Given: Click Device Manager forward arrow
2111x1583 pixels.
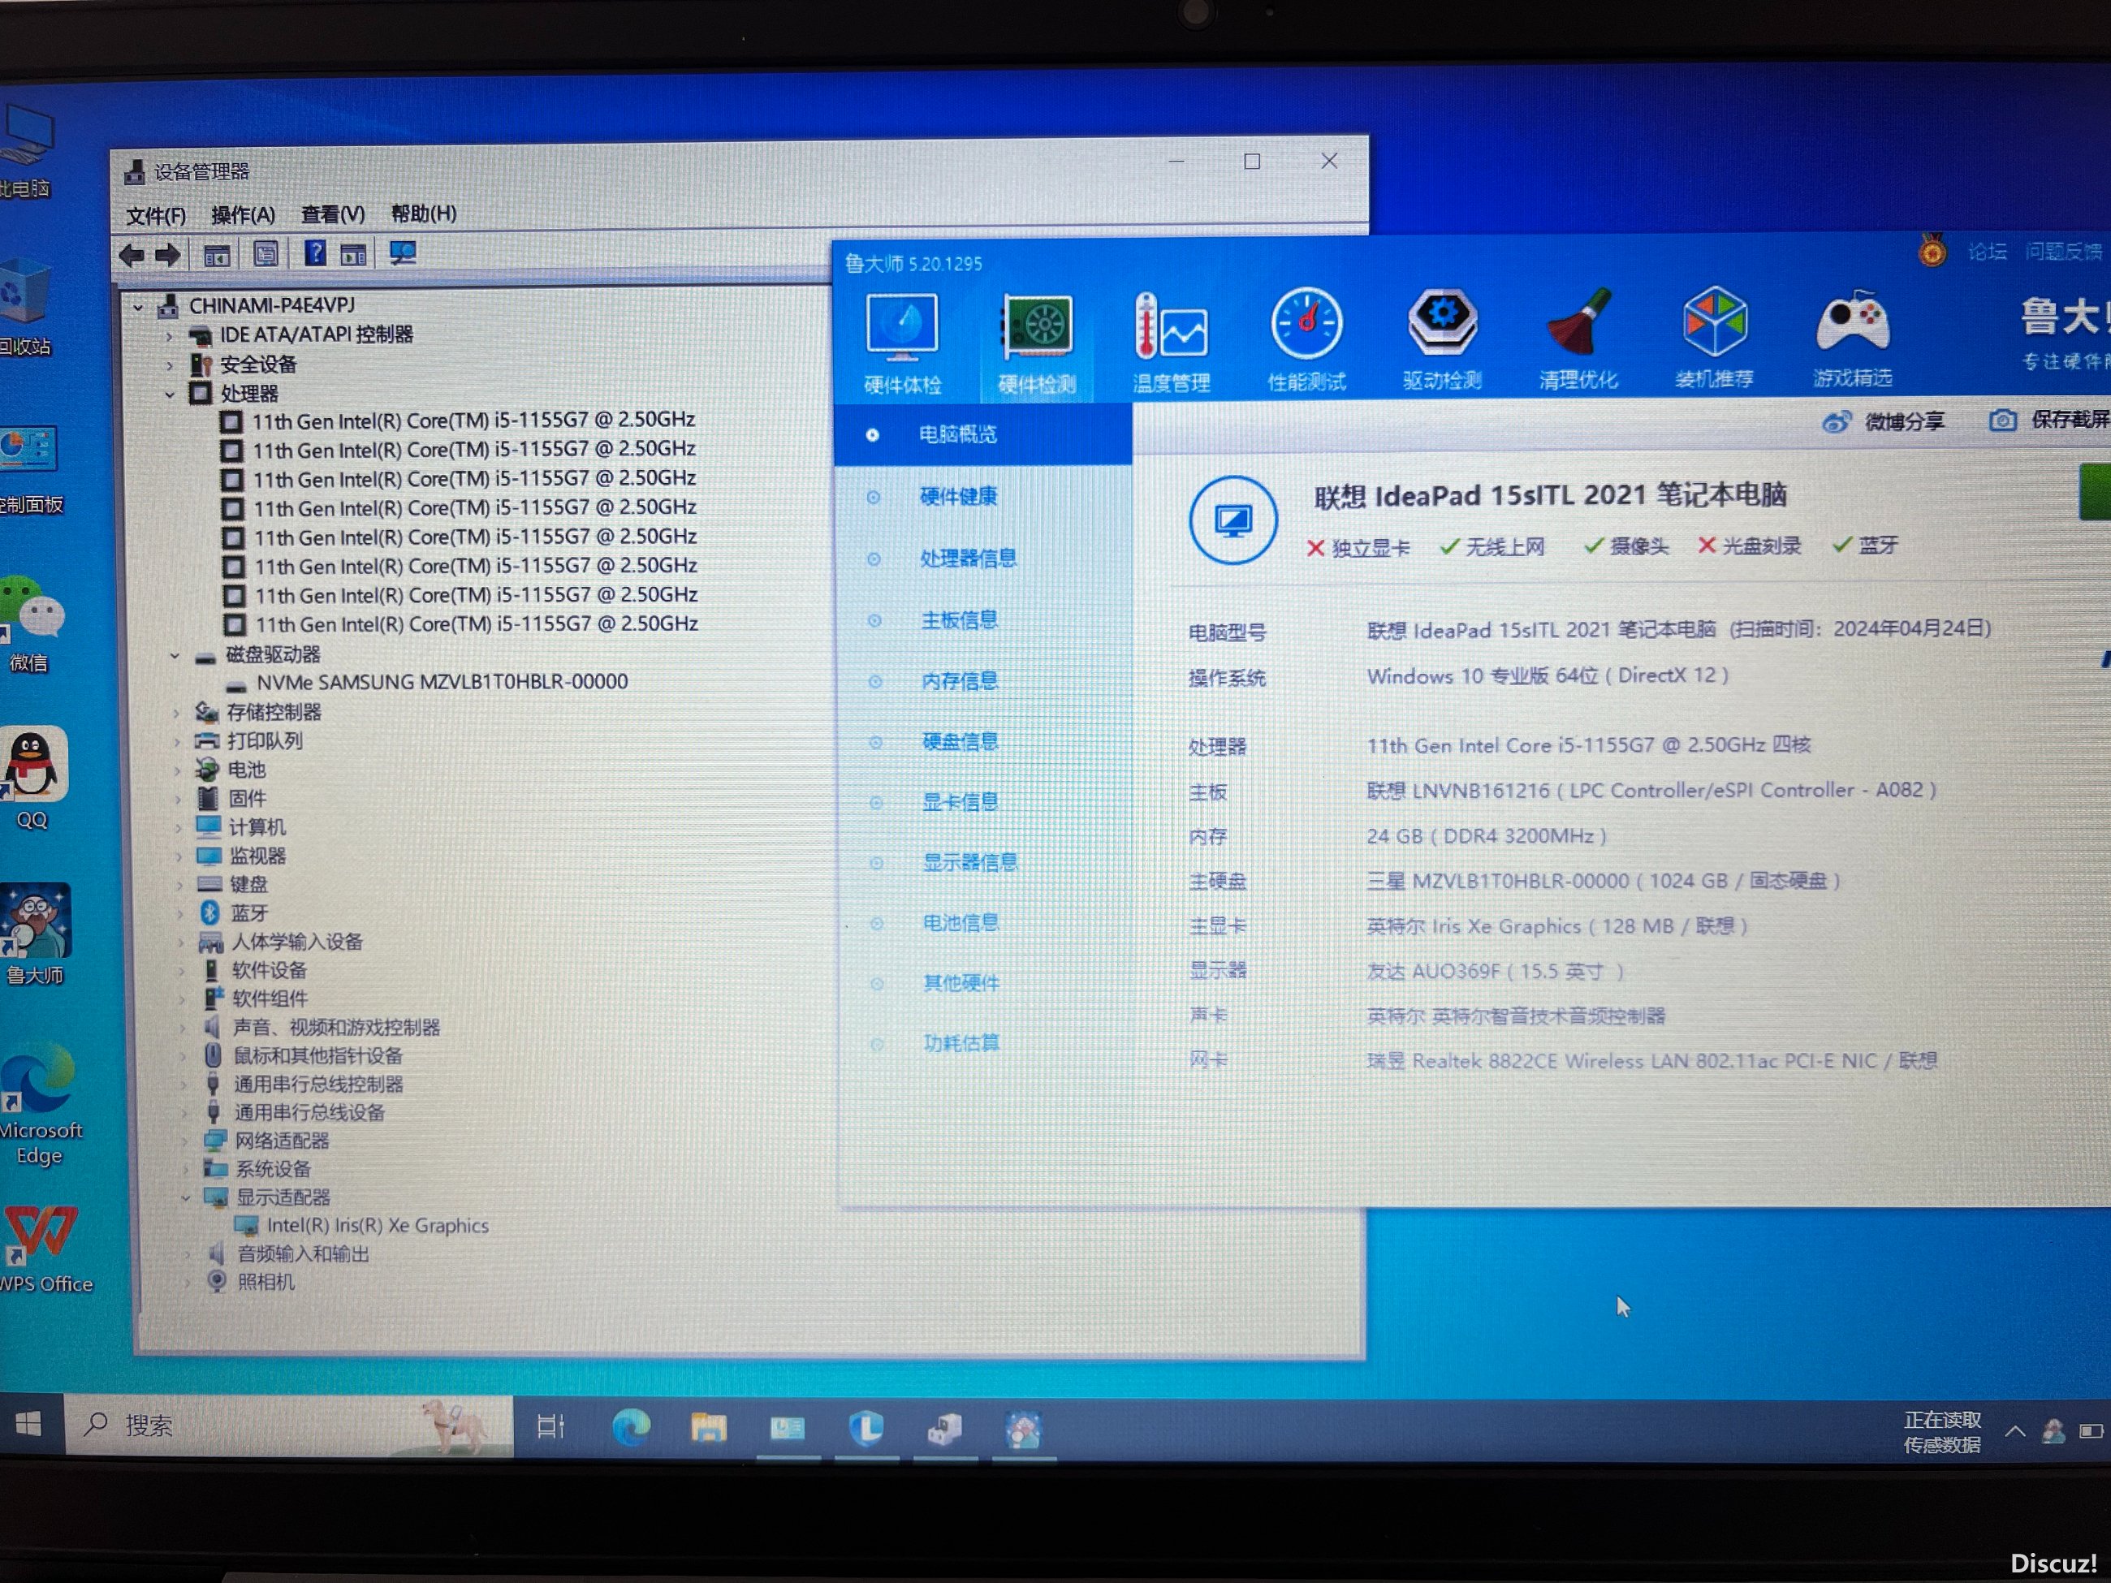Looking at the screenshot, I should tap(168, 255).
